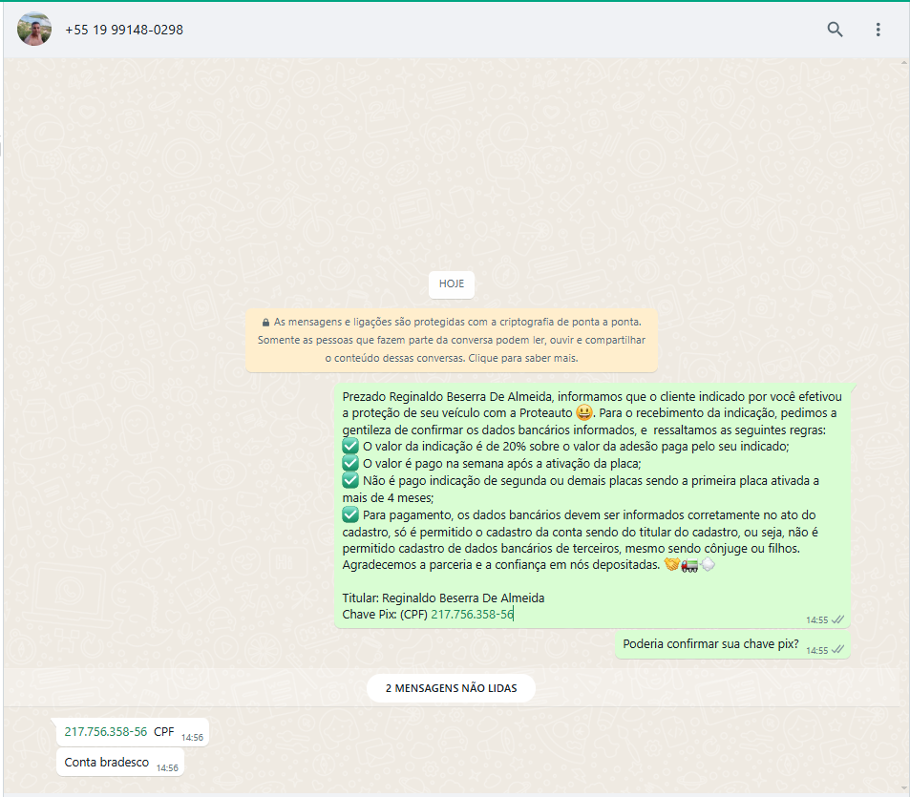Click the end-to-end encryption notice
The height and width of the screenshot is (797, 910).
(452, 340)
